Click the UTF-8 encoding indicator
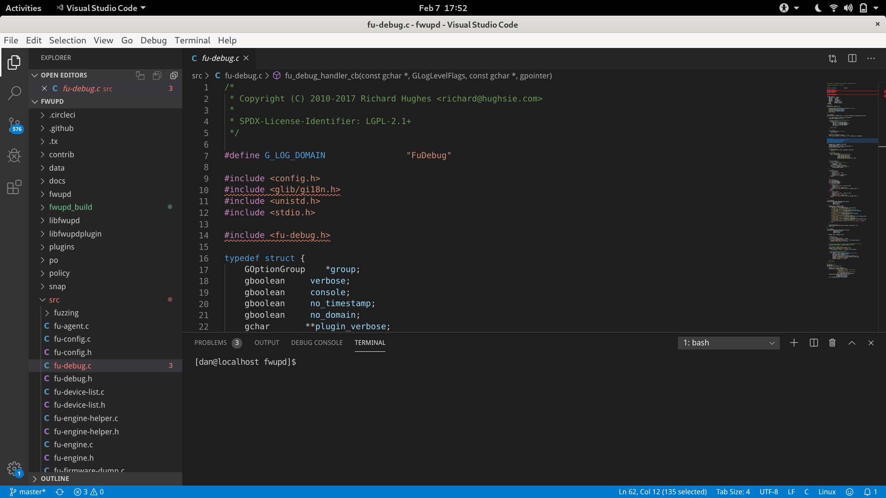The height and width of the screenshot is (498, 886). pos(769,492)
